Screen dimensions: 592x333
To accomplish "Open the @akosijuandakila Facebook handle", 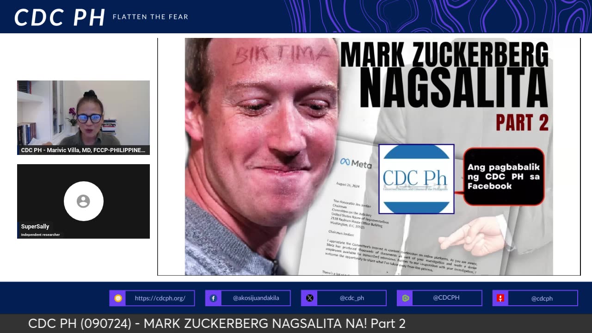I will [x=256, y=298].
